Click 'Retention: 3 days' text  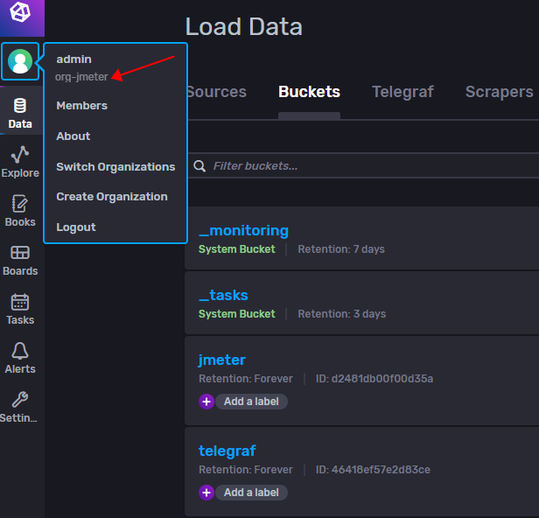coord(341,314)
